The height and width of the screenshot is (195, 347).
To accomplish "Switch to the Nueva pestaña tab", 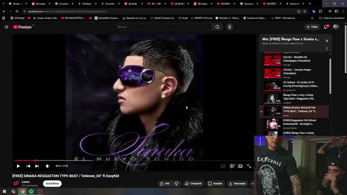I will (248, 4).
